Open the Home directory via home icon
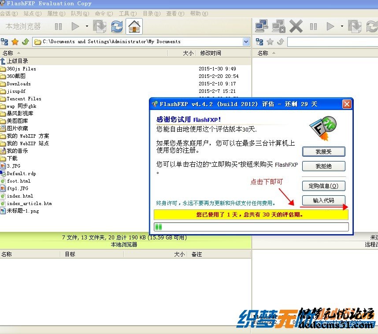The width and height of the screenshot is (378, 334). pos(133,26)
